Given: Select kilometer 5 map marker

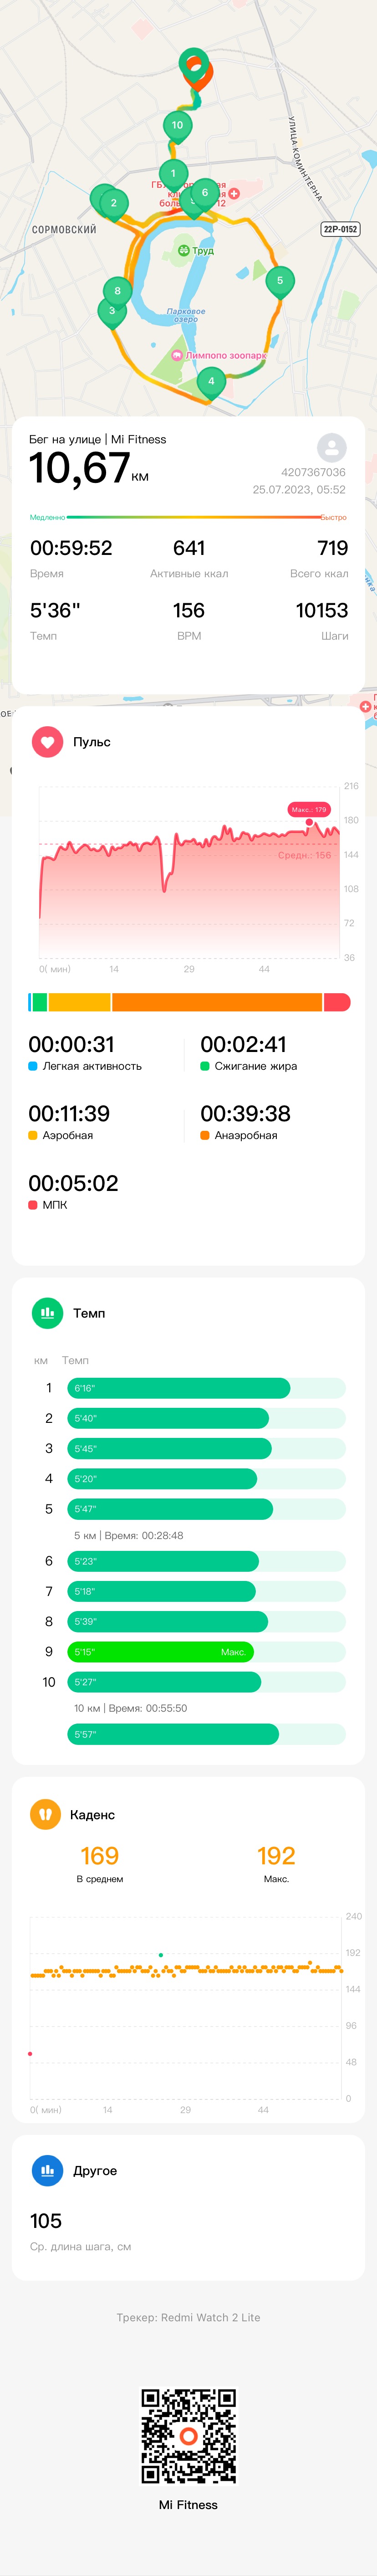Looking at the screenshot, I should pos(280,282).
